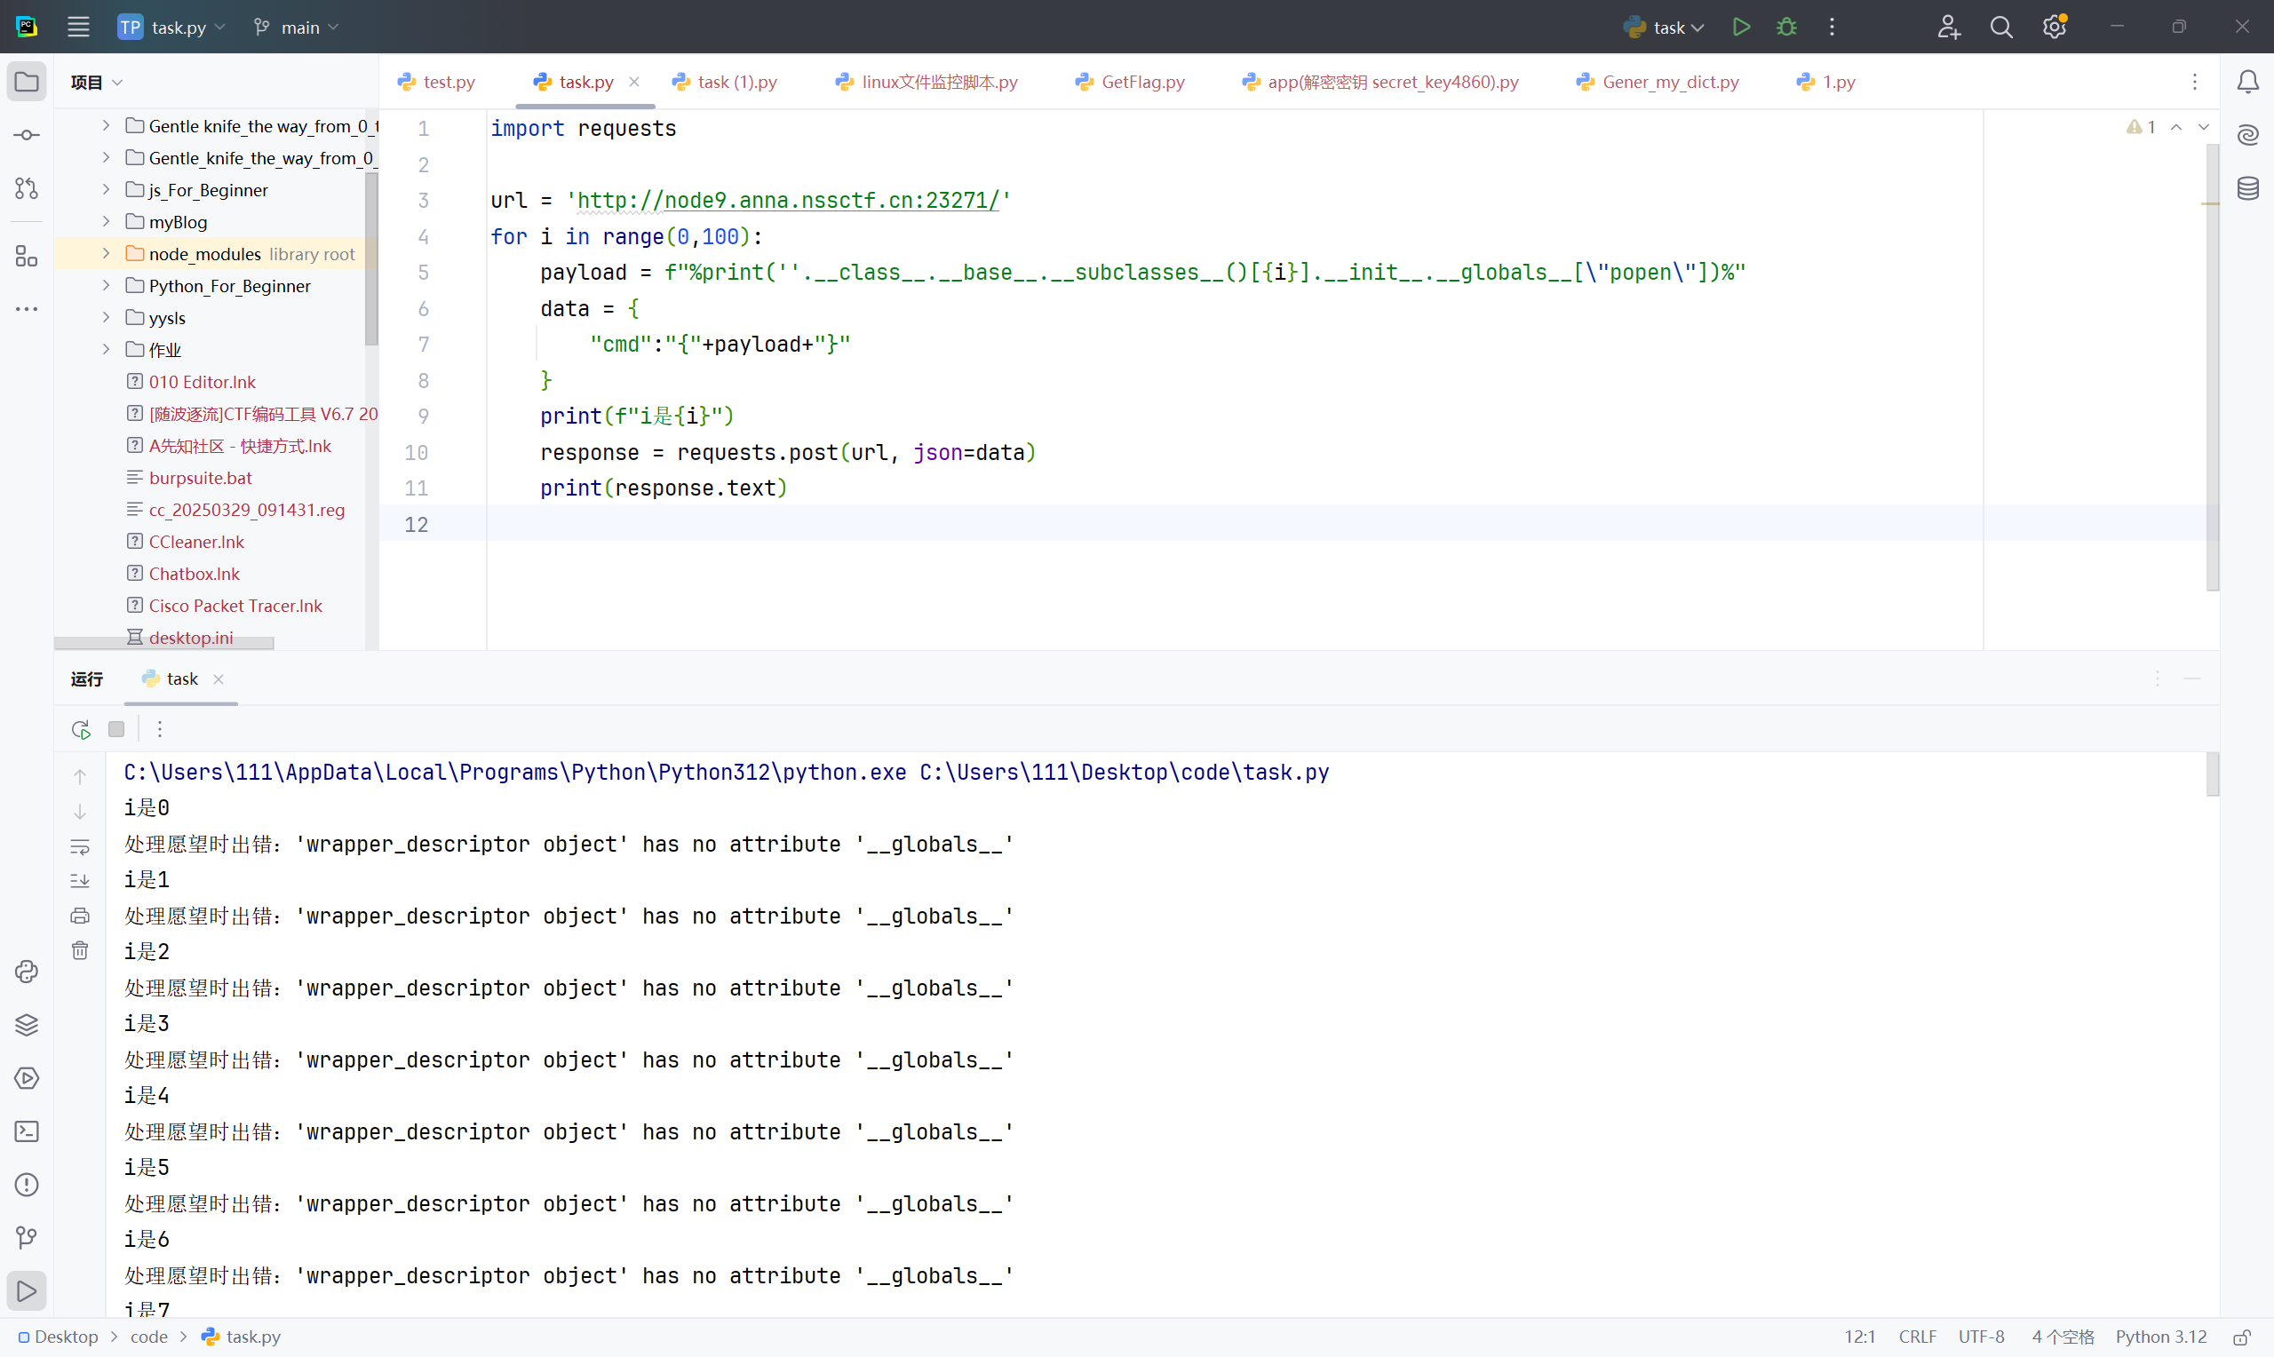Expand js_For_Beginner folder

tap(106, 189)
